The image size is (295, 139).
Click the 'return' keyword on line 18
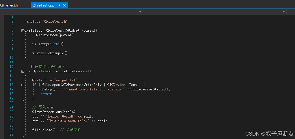click(x=46, y=94)
